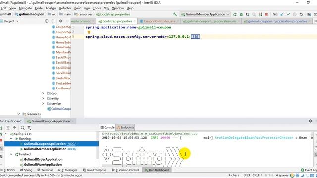
Task: Click the Group By icon in the Run Dashboard
Action: (x=23, y=128)
